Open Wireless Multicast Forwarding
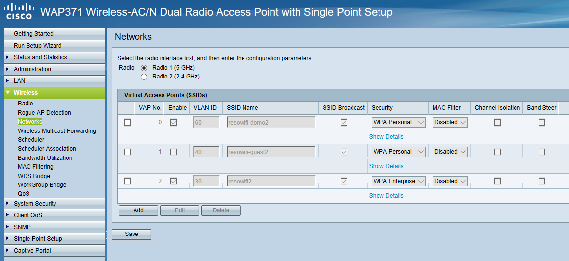 click(57, 131)
